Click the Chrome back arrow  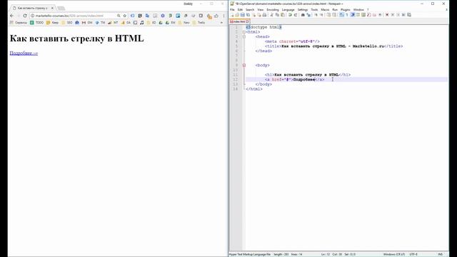tap(12, 16)
